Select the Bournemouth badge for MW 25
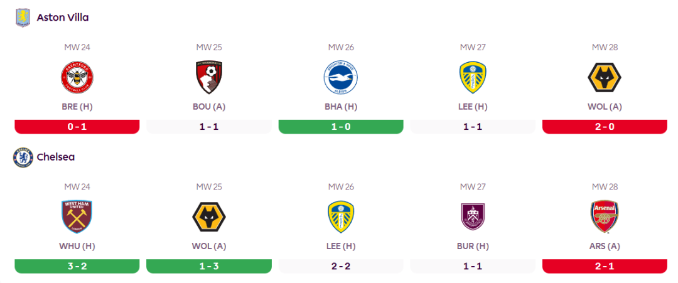 (209, 78)
